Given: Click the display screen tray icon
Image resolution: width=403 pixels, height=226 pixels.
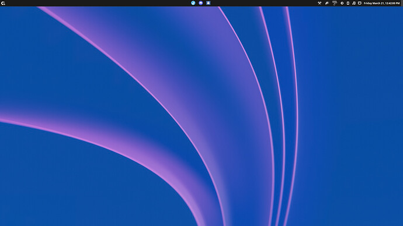Looking at the screenshot, I should tap(360, 3).
